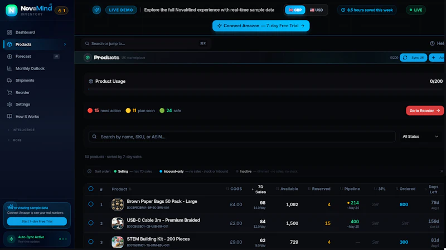Click the flame streak badge
The width and height of the screenshot is (446, 250).
coord(61,11)
